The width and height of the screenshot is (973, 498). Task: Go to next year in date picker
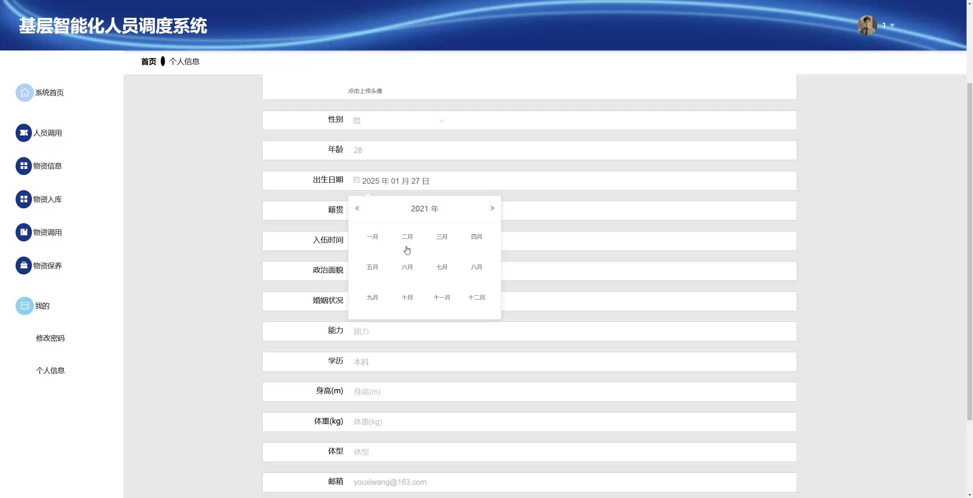(x=492, y=208)
